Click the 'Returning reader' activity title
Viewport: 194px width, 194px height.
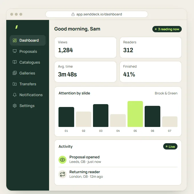tap(85, 172)
